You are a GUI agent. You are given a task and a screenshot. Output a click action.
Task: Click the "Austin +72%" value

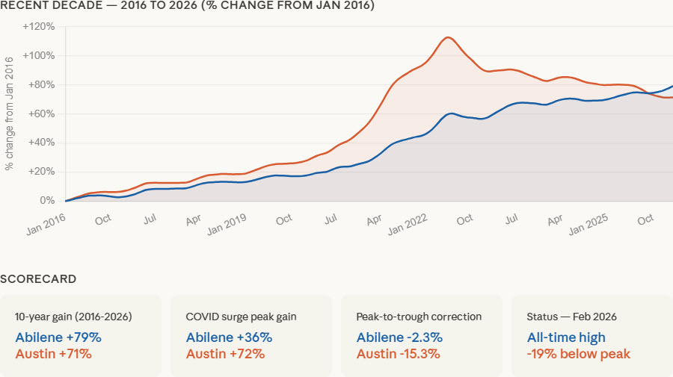pyautogui.click(x=225, y=354)
